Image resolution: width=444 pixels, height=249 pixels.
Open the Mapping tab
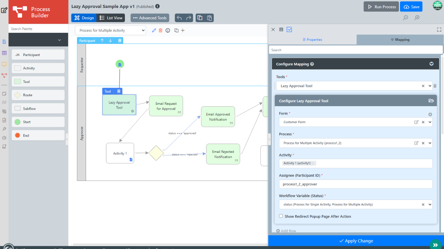click(400, 40)
